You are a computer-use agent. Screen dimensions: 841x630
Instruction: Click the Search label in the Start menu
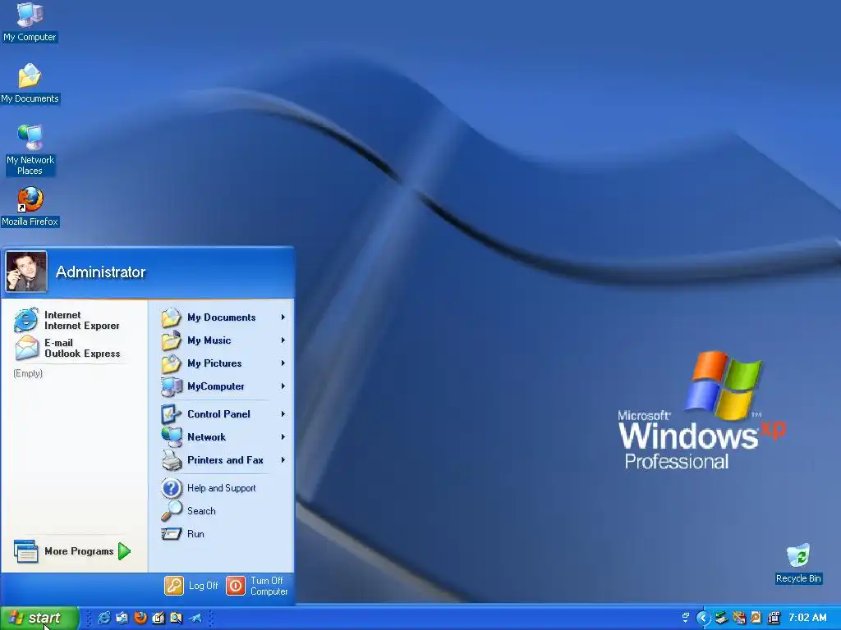(201, 511)
